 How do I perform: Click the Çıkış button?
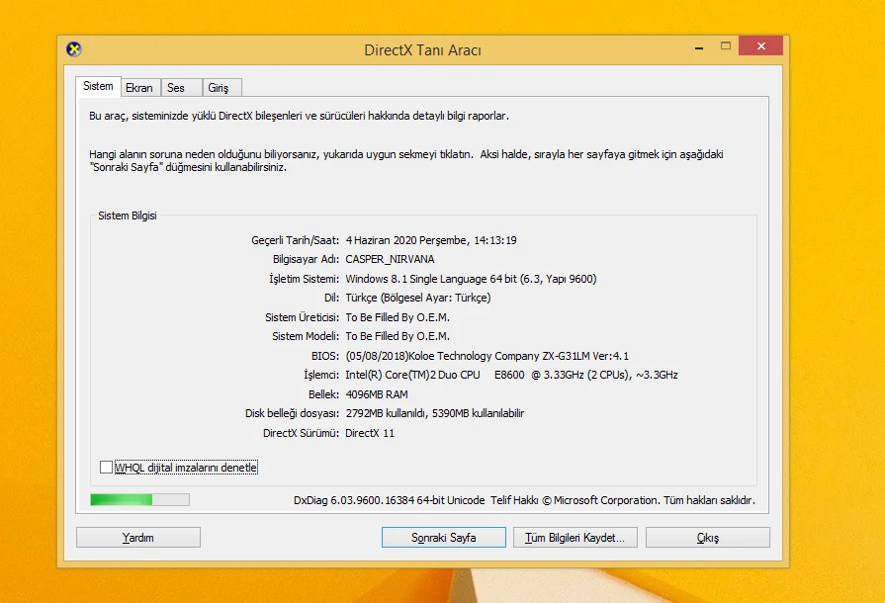pyautogui.click(x=708, y=538)
